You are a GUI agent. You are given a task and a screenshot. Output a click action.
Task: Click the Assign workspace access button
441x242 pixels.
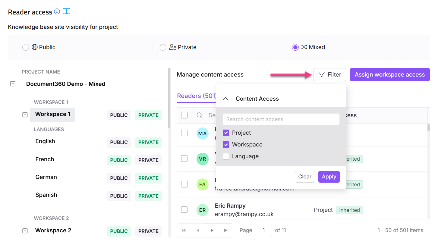pos(389,74)
